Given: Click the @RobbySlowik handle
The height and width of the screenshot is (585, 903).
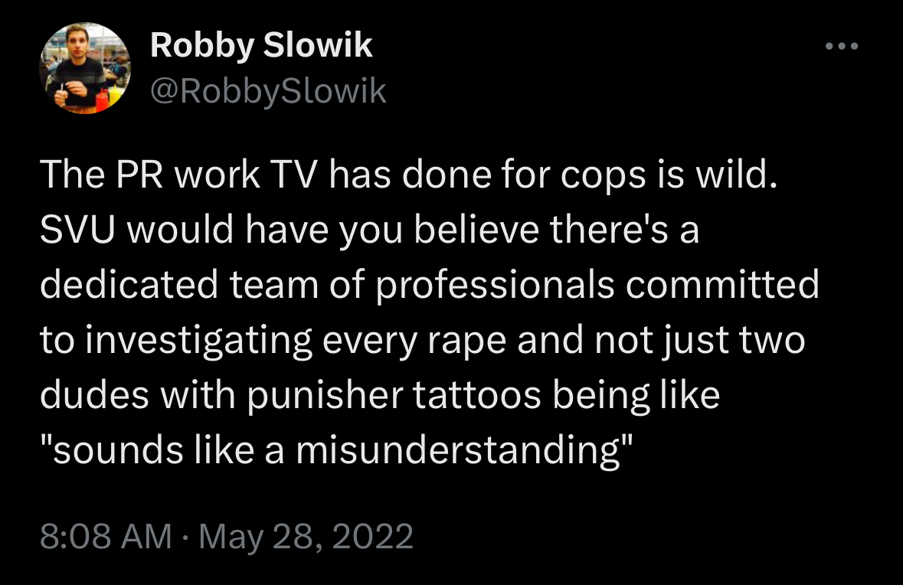Looking at the screenshot, I should [268, 92].
